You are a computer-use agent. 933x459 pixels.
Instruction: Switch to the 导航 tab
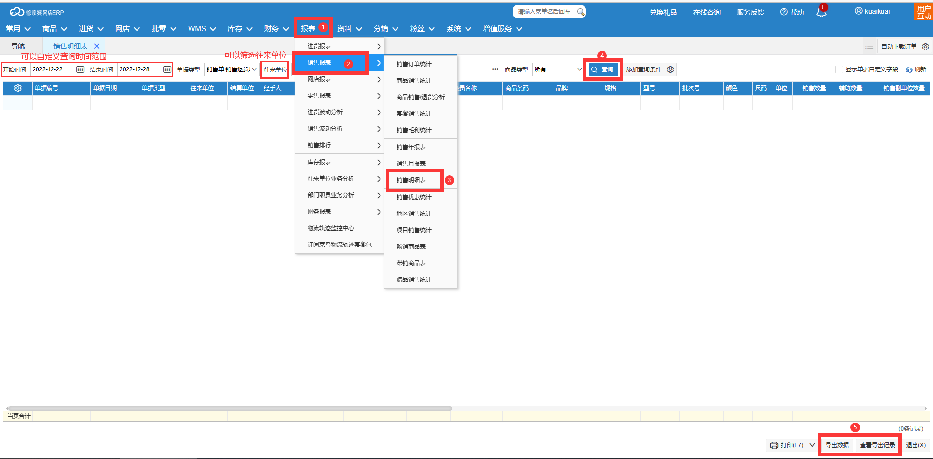pyautogui.click(x=18, y=46)
